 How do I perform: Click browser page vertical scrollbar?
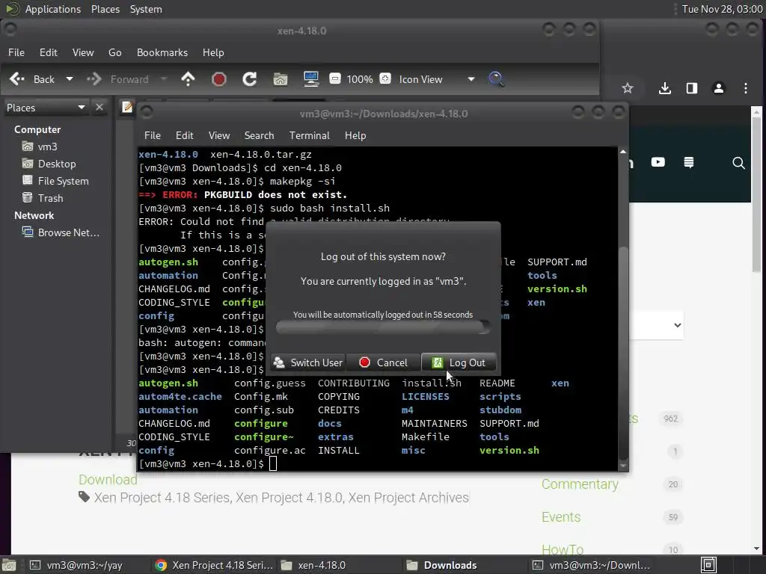[756, 330]
